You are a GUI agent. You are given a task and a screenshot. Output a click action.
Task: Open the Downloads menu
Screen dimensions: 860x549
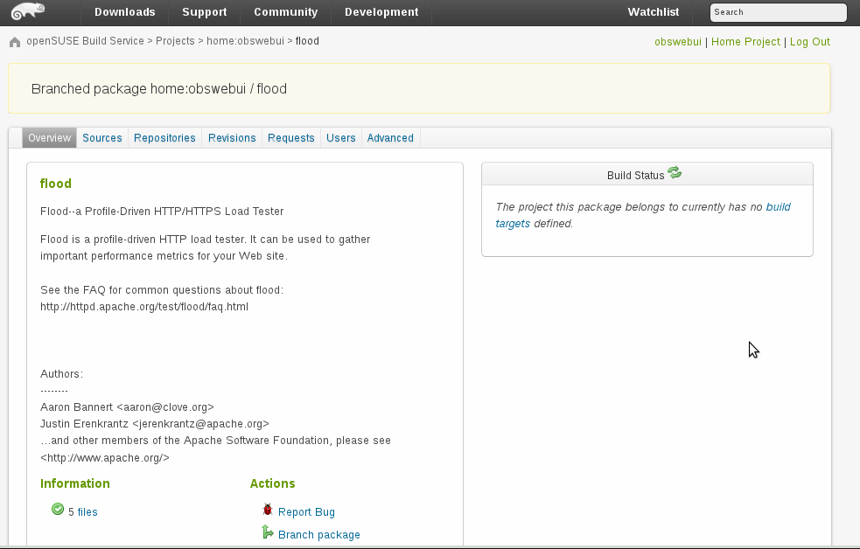(124, 12)
